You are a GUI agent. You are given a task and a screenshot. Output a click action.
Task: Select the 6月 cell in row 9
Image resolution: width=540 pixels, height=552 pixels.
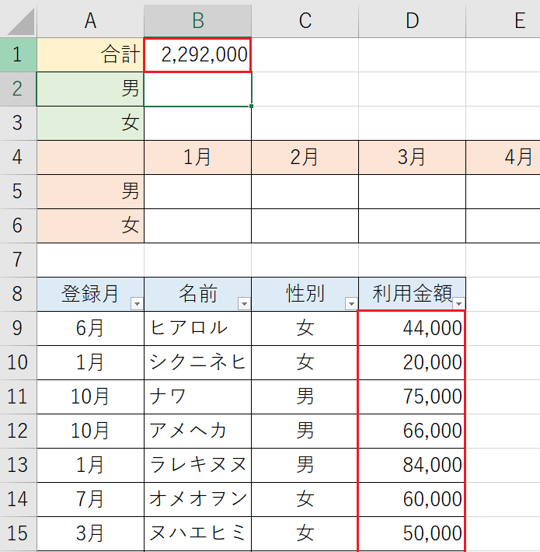90,328
